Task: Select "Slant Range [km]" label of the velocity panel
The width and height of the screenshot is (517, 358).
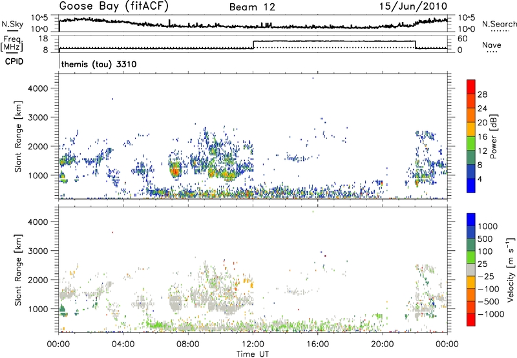Action: click(x=18, y=270)
